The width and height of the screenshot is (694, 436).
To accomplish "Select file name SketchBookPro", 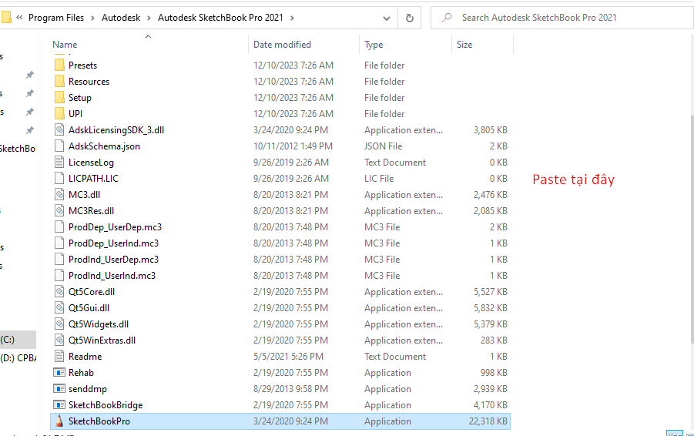I will (99, 421).
